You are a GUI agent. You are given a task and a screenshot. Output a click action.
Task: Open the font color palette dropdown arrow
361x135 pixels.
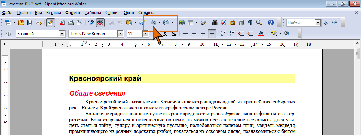click(x=268, y=33)
